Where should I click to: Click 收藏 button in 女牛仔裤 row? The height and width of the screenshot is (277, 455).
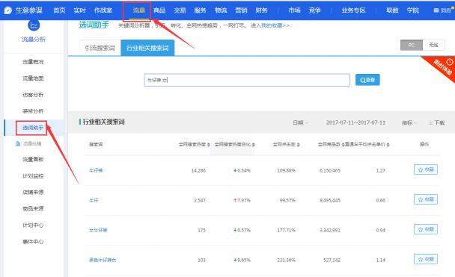point(426,229)
